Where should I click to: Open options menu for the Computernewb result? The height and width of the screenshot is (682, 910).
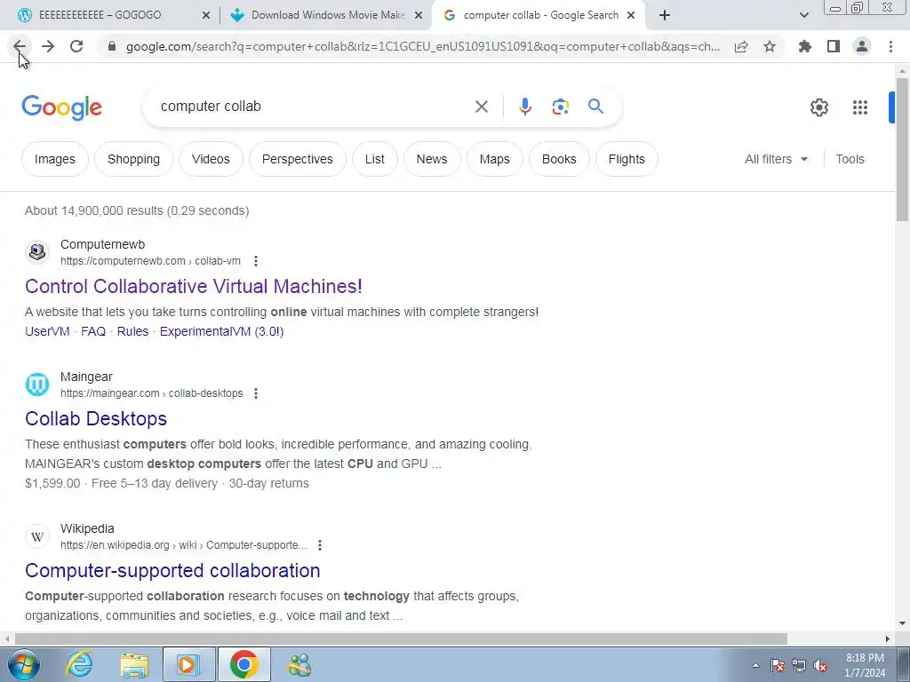pyautogui.click(x=256, y=261)
